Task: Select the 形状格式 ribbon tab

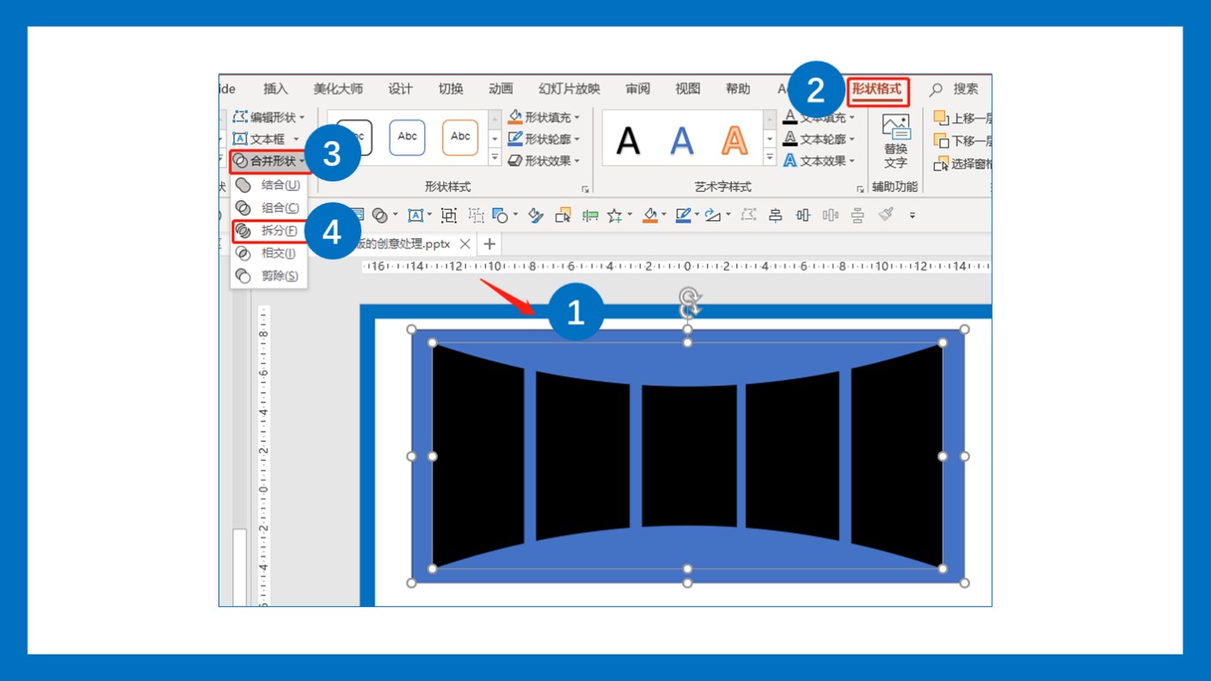Action: 876,89
